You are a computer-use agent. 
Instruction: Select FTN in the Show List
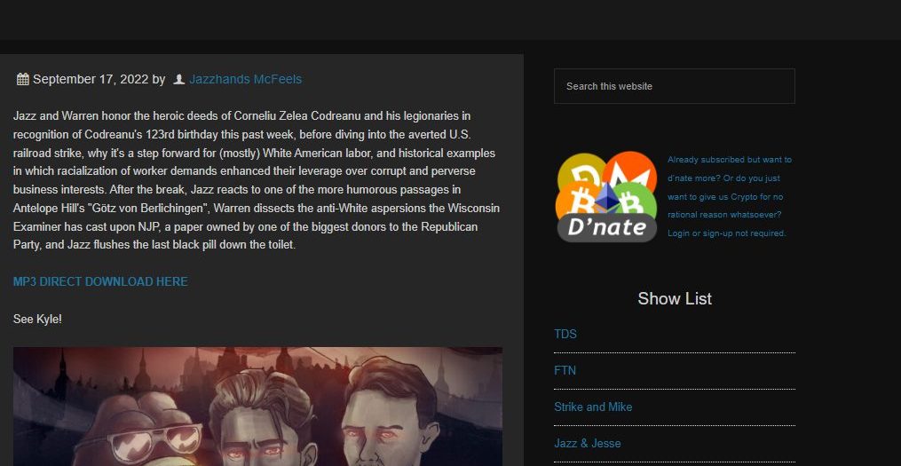(565, 370)
